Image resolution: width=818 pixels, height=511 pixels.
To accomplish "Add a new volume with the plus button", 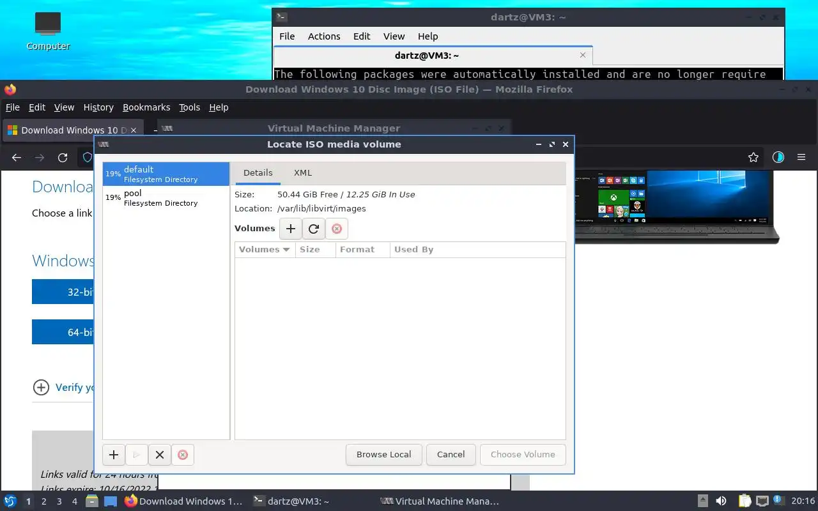I will point(291,229).
